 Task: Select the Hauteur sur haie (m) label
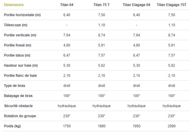pos(21,65)
